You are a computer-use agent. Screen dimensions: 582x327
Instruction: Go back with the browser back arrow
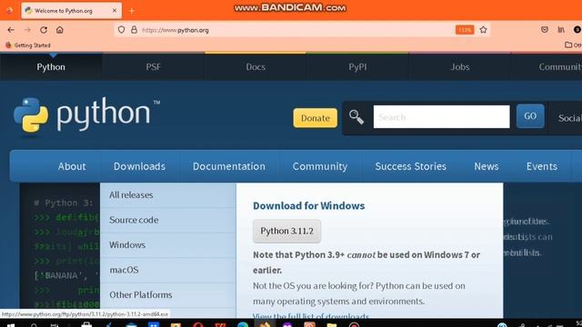[x=11, y=30]
